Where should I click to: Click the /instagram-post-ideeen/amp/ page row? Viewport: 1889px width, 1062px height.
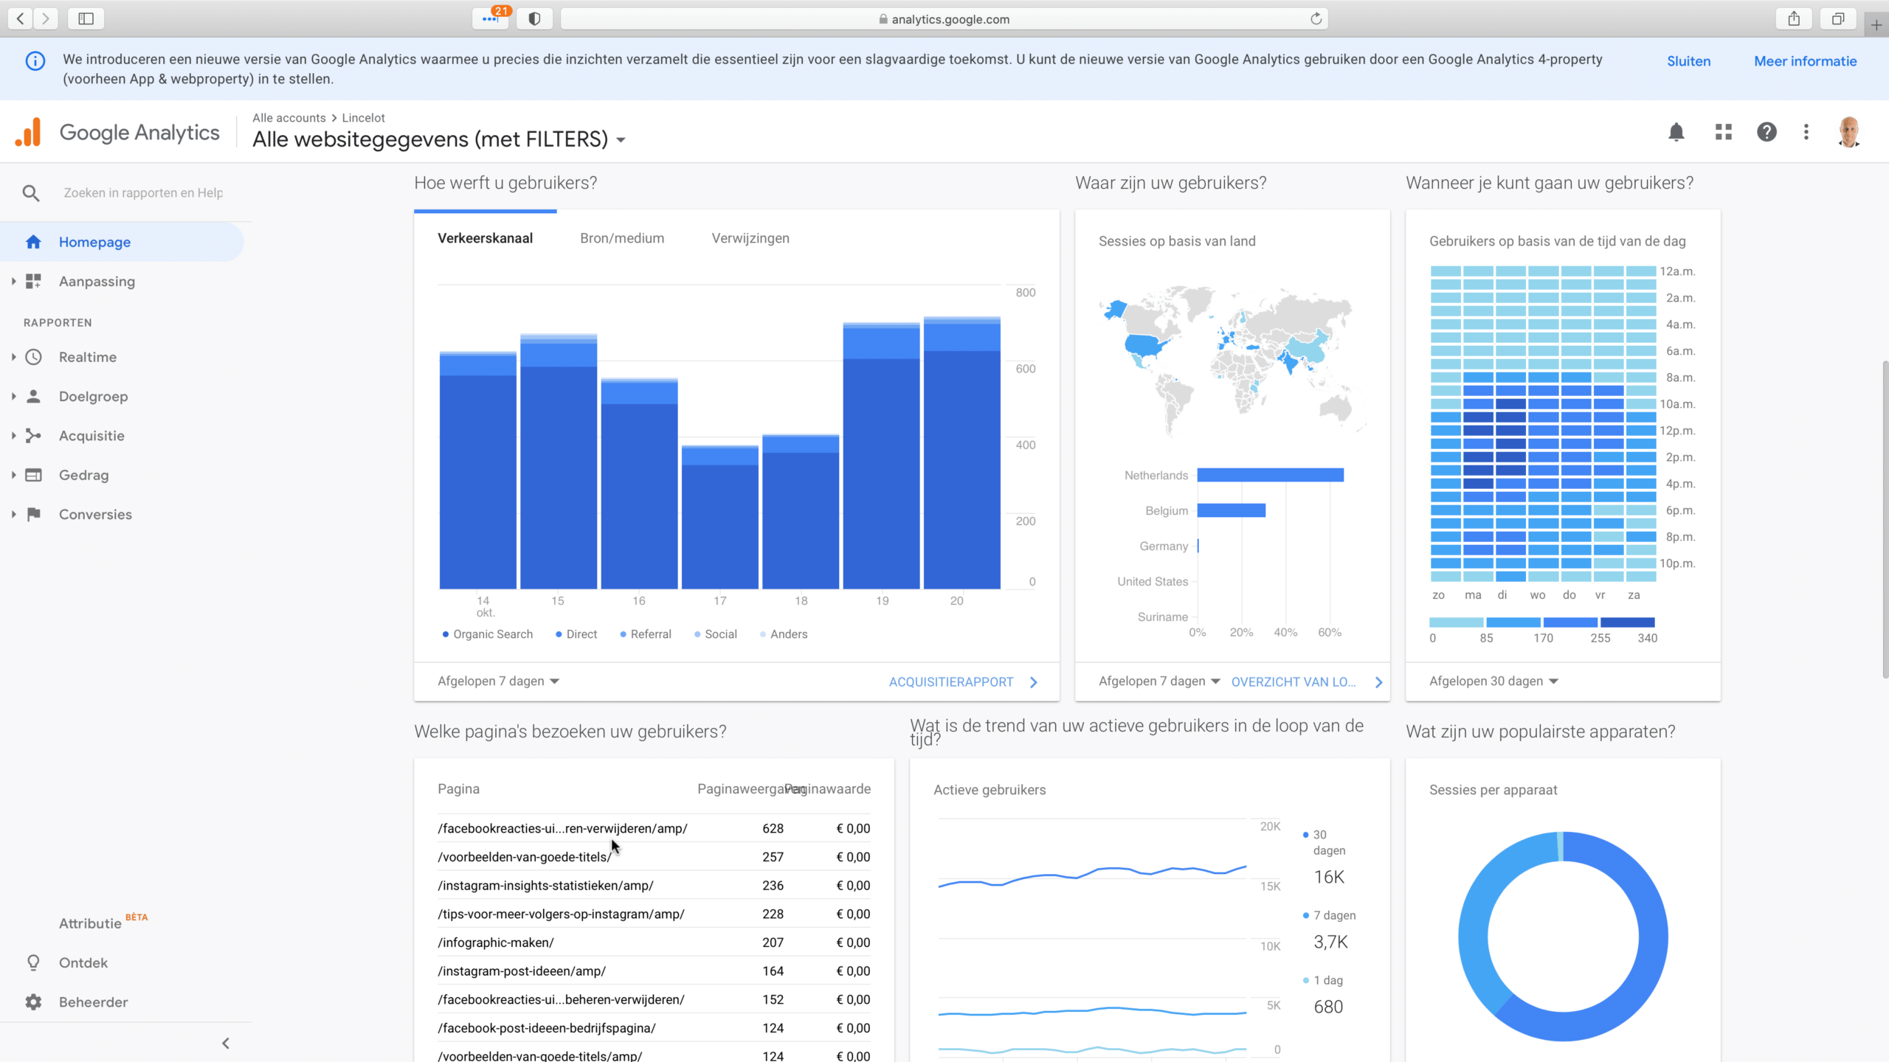coord(654,971)
